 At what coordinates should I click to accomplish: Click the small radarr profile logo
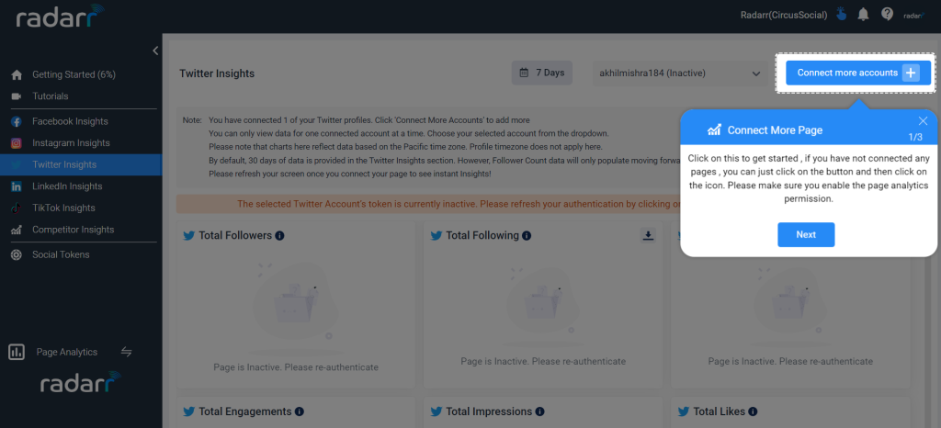click(x=914, y=16)
